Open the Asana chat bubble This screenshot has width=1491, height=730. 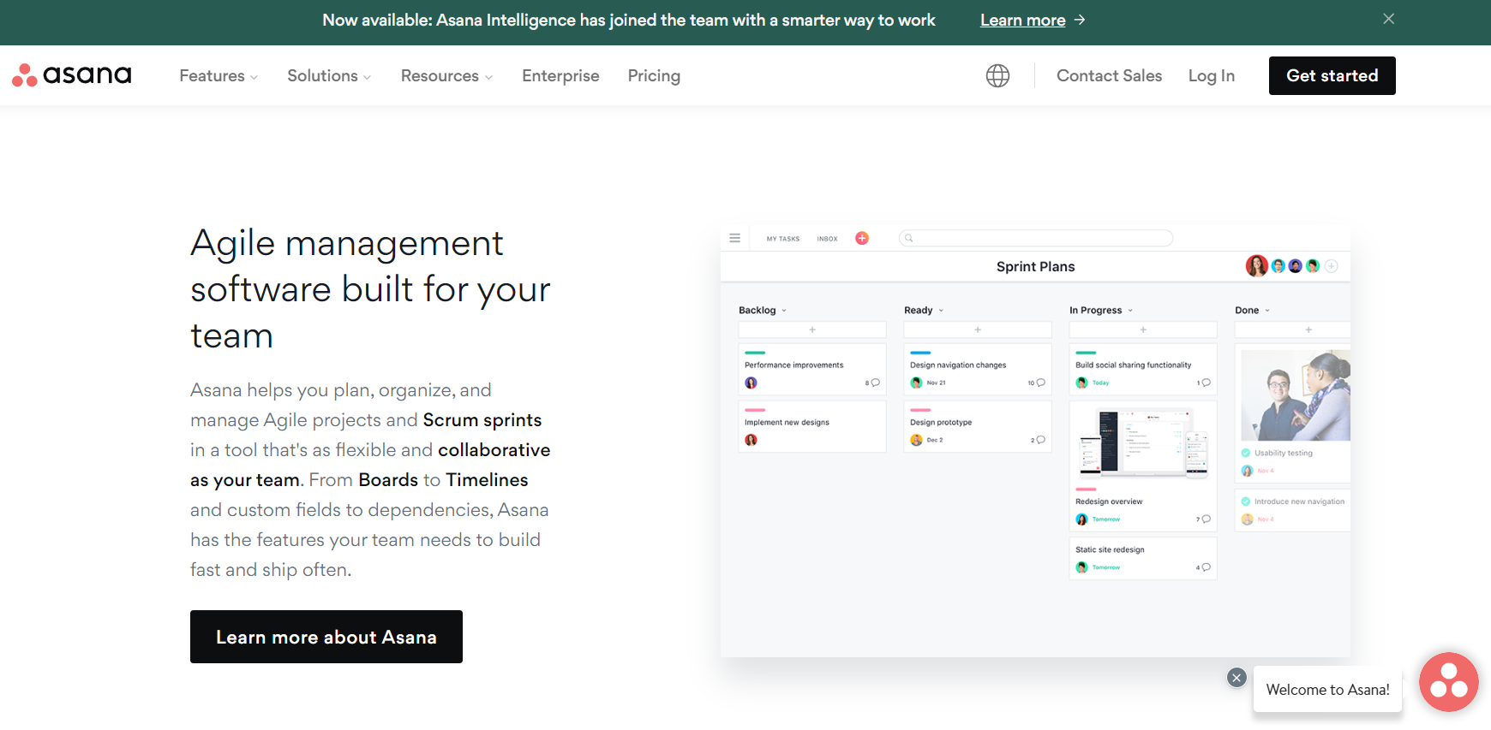tap(1448, 682)
